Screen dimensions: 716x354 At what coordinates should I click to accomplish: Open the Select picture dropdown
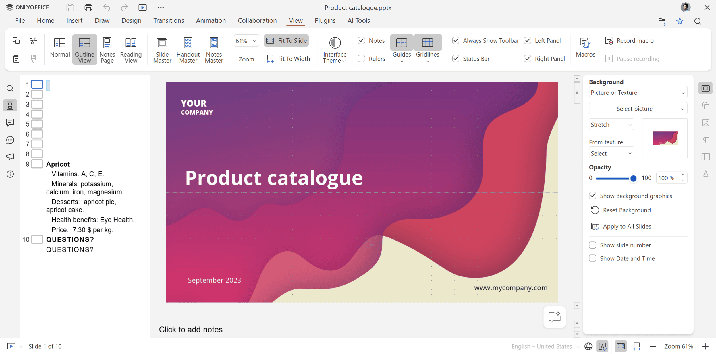click(x=638, y=109)
